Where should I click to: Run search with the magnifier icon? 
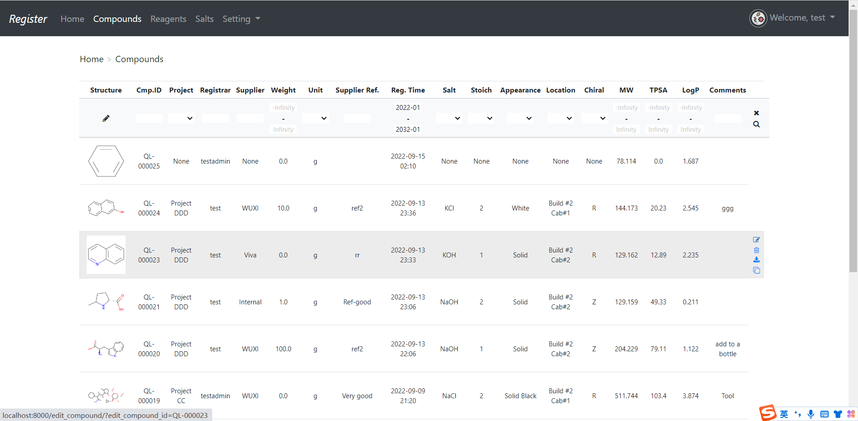point(756,124)
